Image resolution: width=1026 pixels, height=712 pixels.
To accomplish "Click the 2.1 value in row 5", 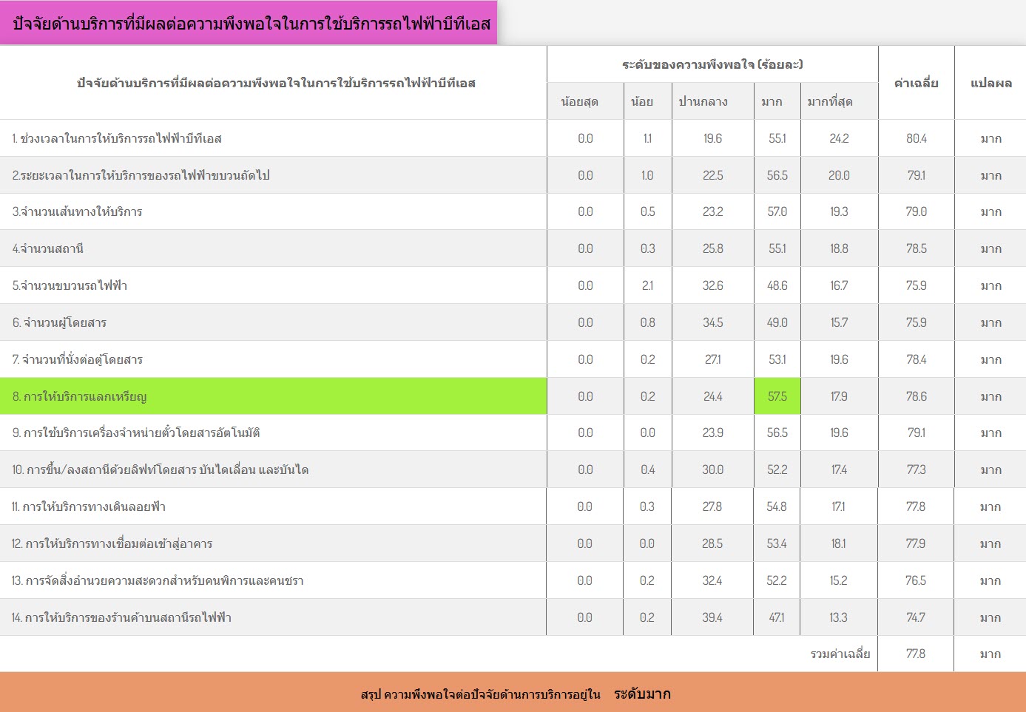I will pos(647,285).
